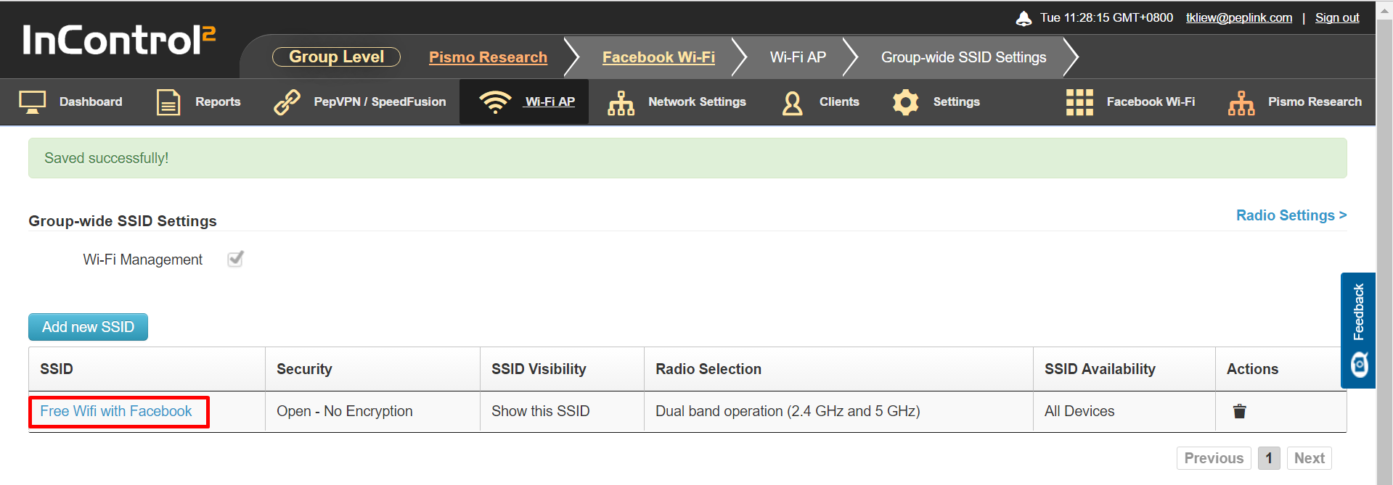Screen dimensions: 1393x485
Task: Click the Clients person icon
Action: [x=793, y=102]
